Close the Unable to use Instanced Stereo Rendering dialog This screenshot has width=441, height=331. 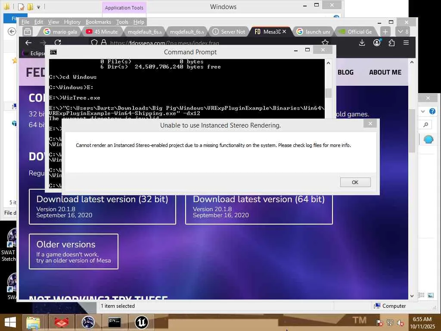370,124
